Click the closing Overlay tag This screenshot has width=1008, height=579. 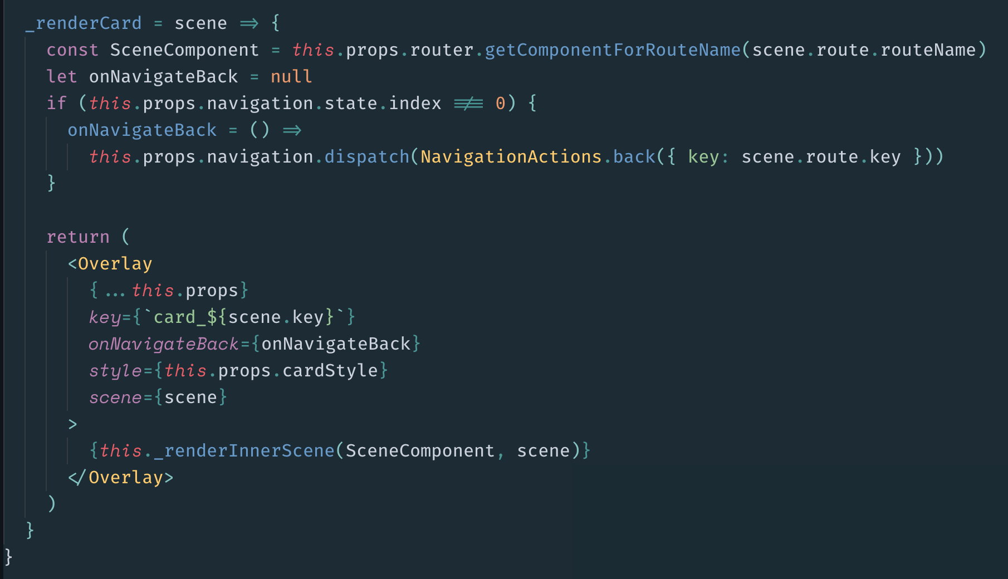tap(120, 478)
